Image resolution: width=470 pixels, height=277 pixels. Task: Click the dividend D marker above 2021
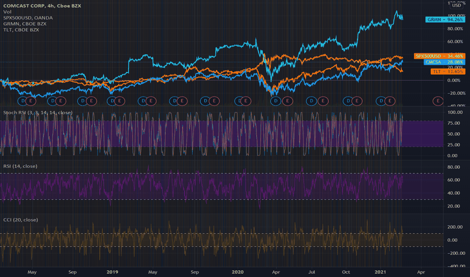coord(381,101)
